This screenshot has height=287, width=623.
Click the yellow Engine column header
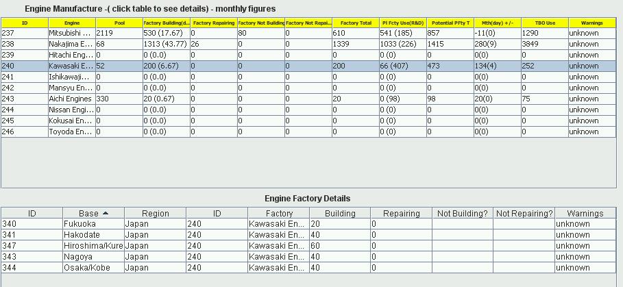pos(71,23)
